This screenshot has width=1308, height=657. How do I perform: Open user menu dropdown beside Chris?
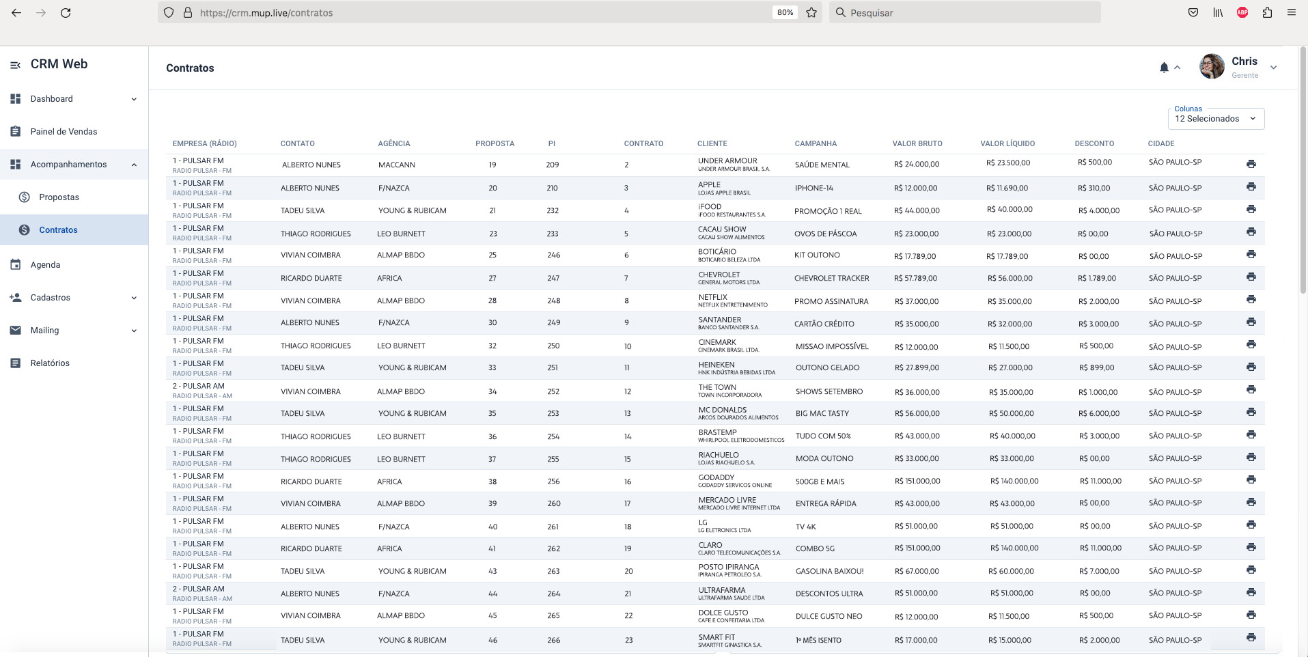point(1273,67)
